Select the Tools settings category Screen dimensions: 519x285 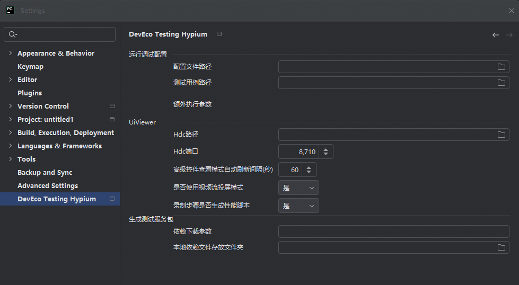pos(27,159)
